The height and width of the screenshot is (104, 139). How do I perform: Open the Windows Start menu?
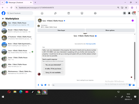(x=3, y=97)
